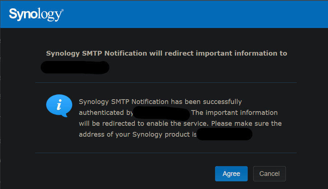
Task: Click the bold redirect heading text
Action: [166, 53]
